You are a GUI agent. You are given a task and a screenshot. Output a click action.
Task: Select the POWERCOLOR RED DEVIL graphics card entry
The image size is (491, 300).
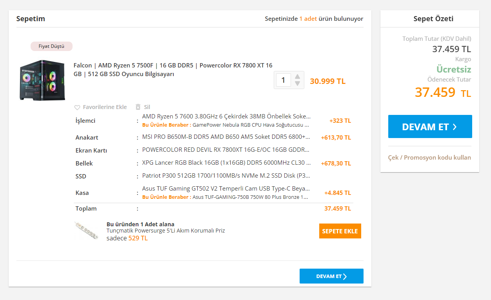click(x=226, y=150)
